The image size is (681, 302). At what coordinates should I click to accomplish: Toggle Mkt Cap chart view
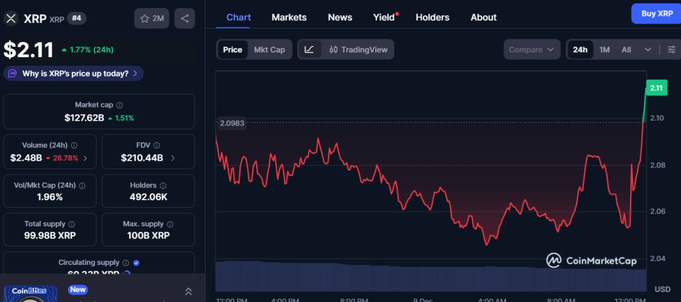[270, 50]
